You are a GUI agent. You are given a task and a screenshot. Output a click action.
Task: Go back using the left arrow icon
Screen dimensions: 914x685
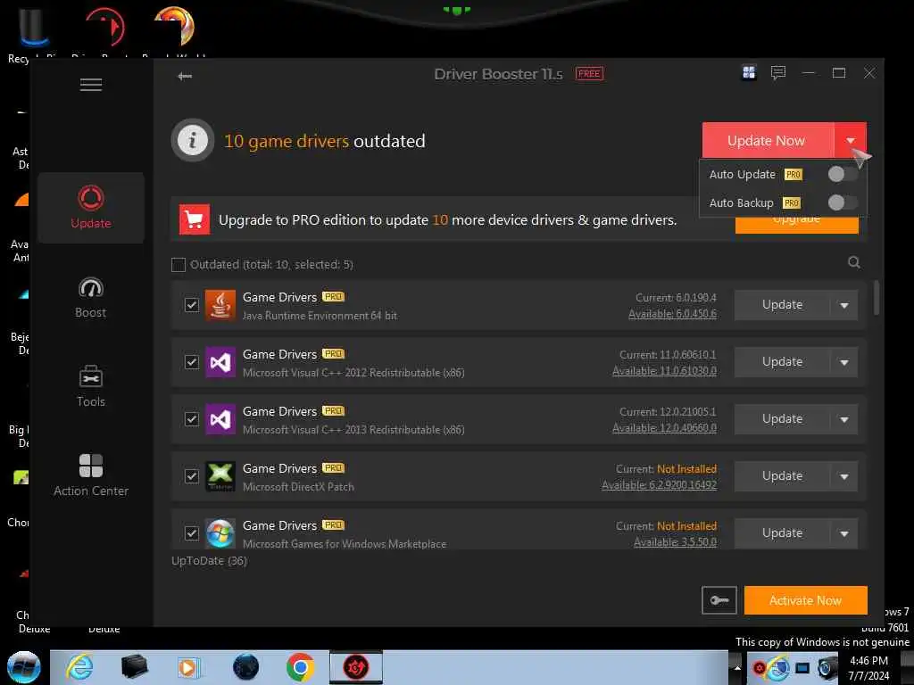185,76
